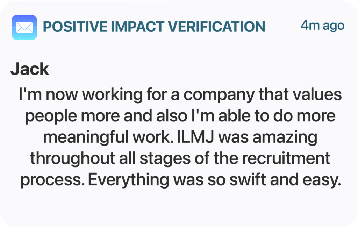Click the word 'recruitment' in the message
Screen dimensions: 358x227
[286, 158]
